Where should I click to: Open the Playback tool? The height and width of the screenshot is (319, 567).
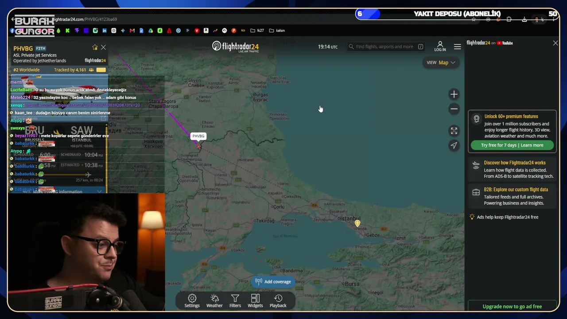pos(278,301)
